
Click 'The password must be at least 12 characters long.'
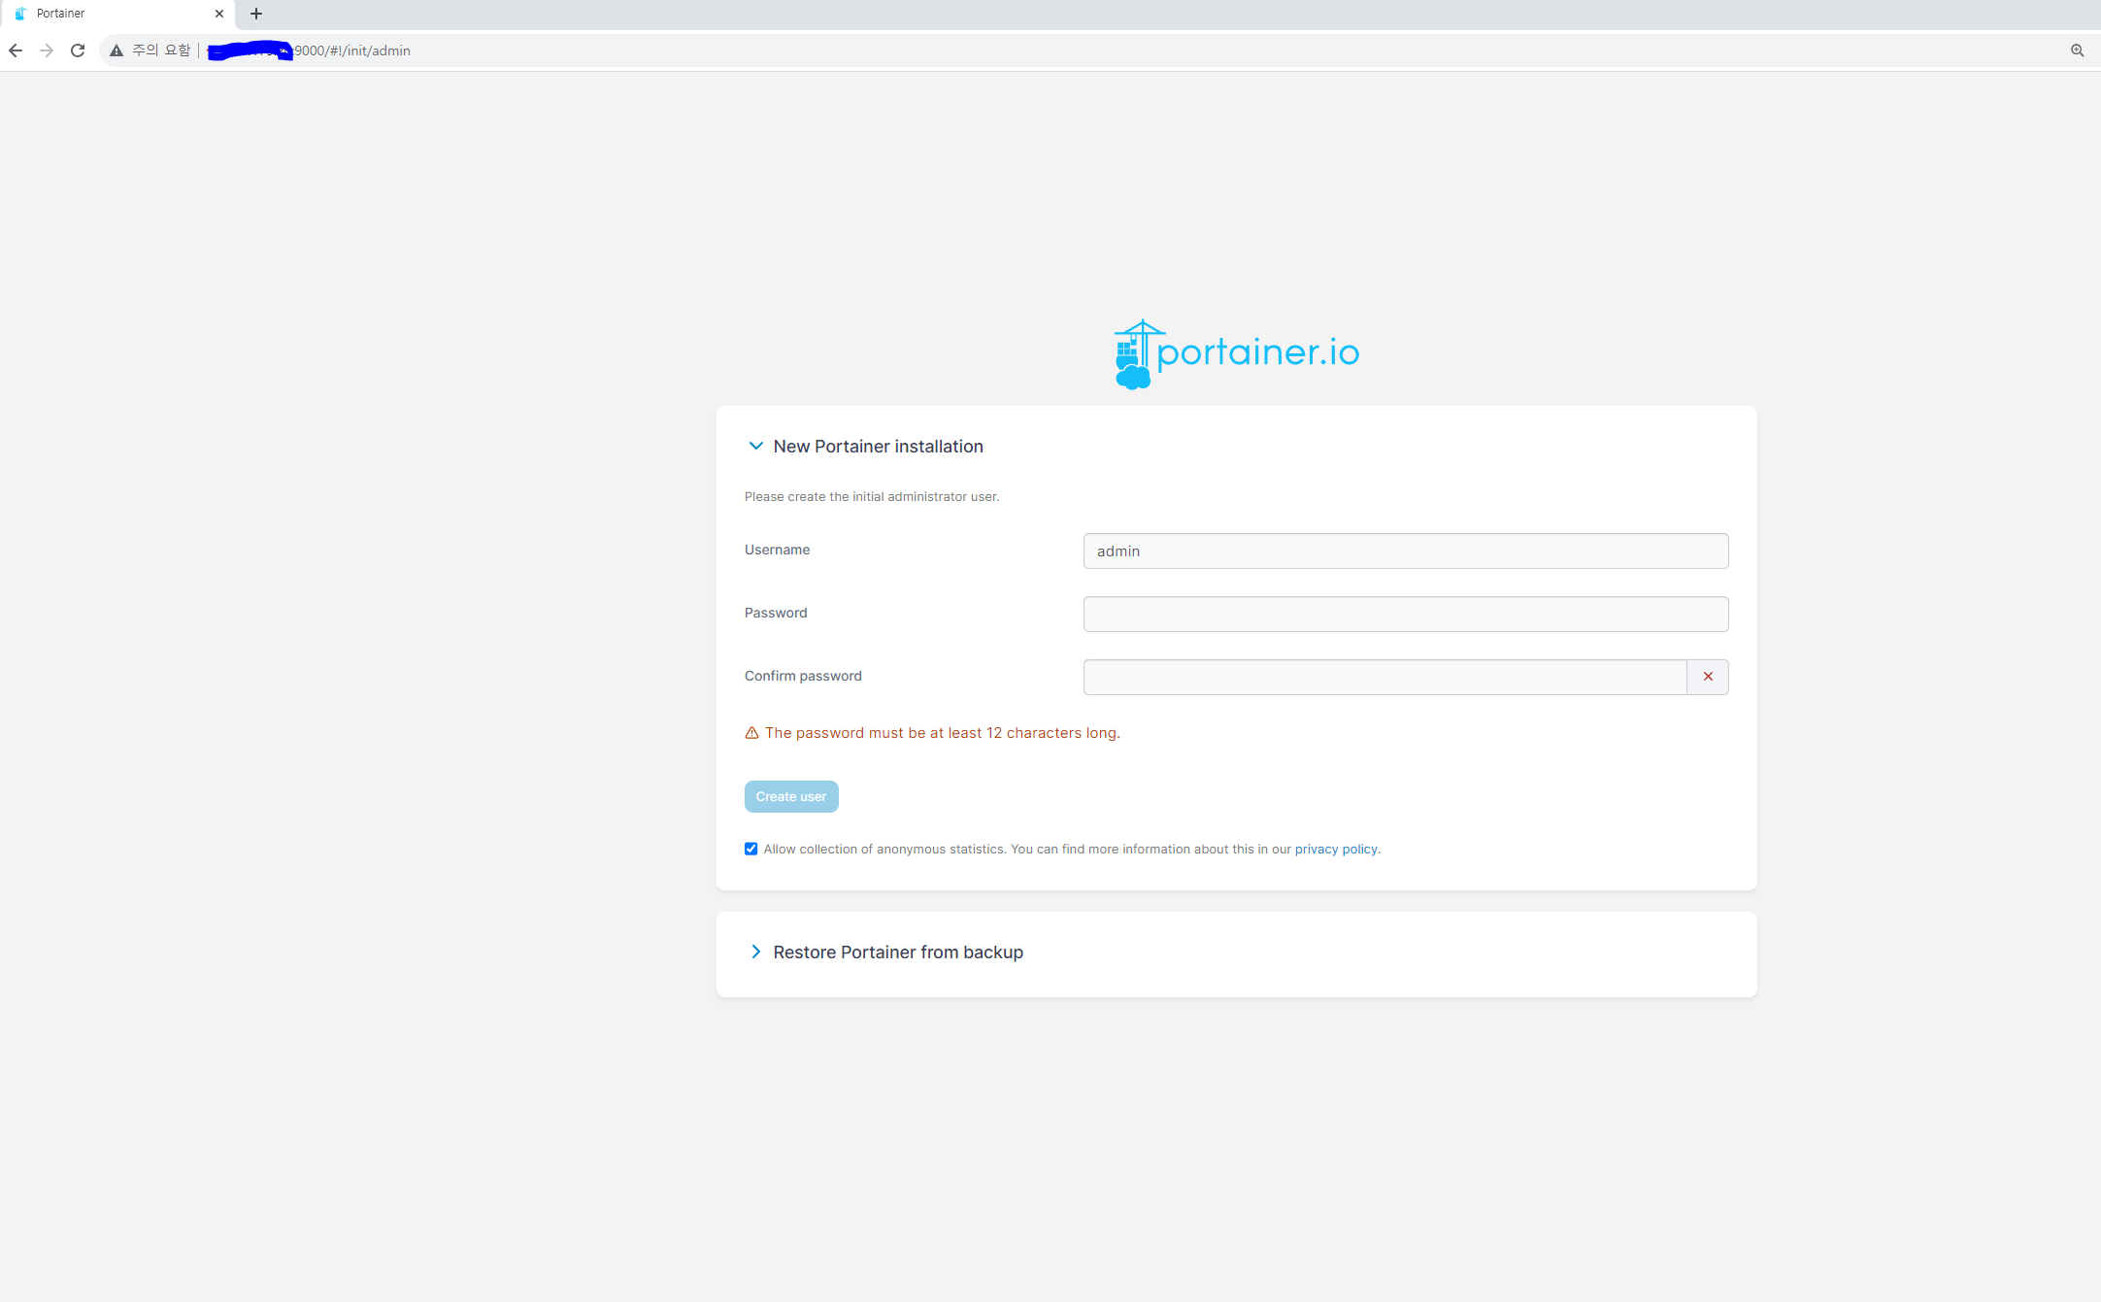click(943, 733)
